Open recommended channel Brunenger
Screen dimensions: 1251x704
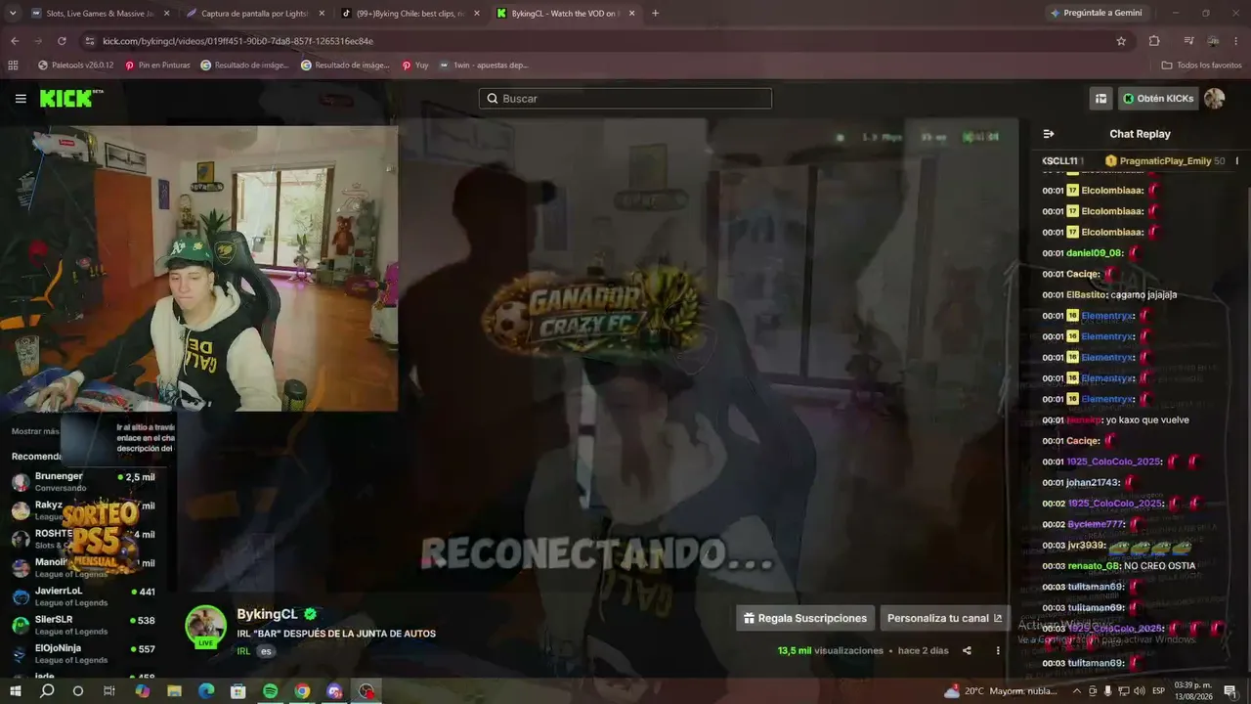coord(83,481)
